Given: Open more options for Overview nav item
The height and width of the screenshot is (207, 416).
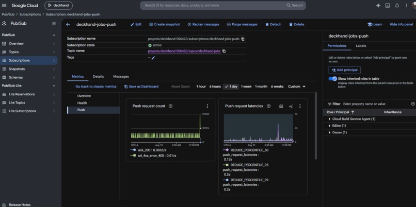Looking at the screenshot, I should [x=54, y=44].
